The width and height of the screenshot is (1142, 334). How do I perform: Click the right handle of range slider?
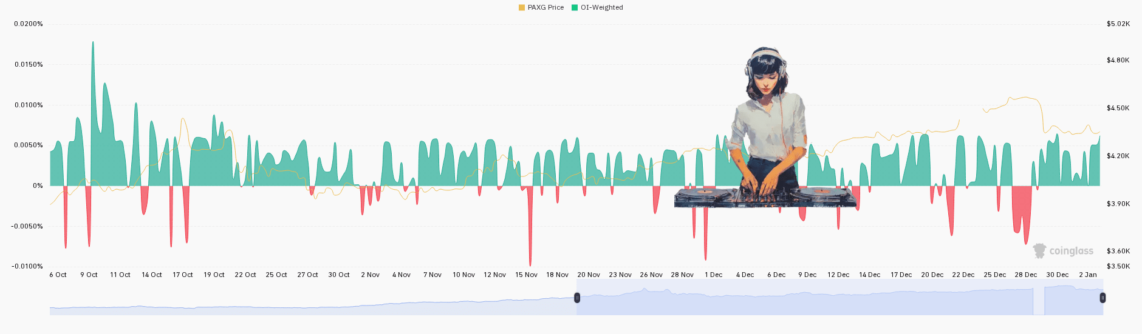(x=1103, y=298)
